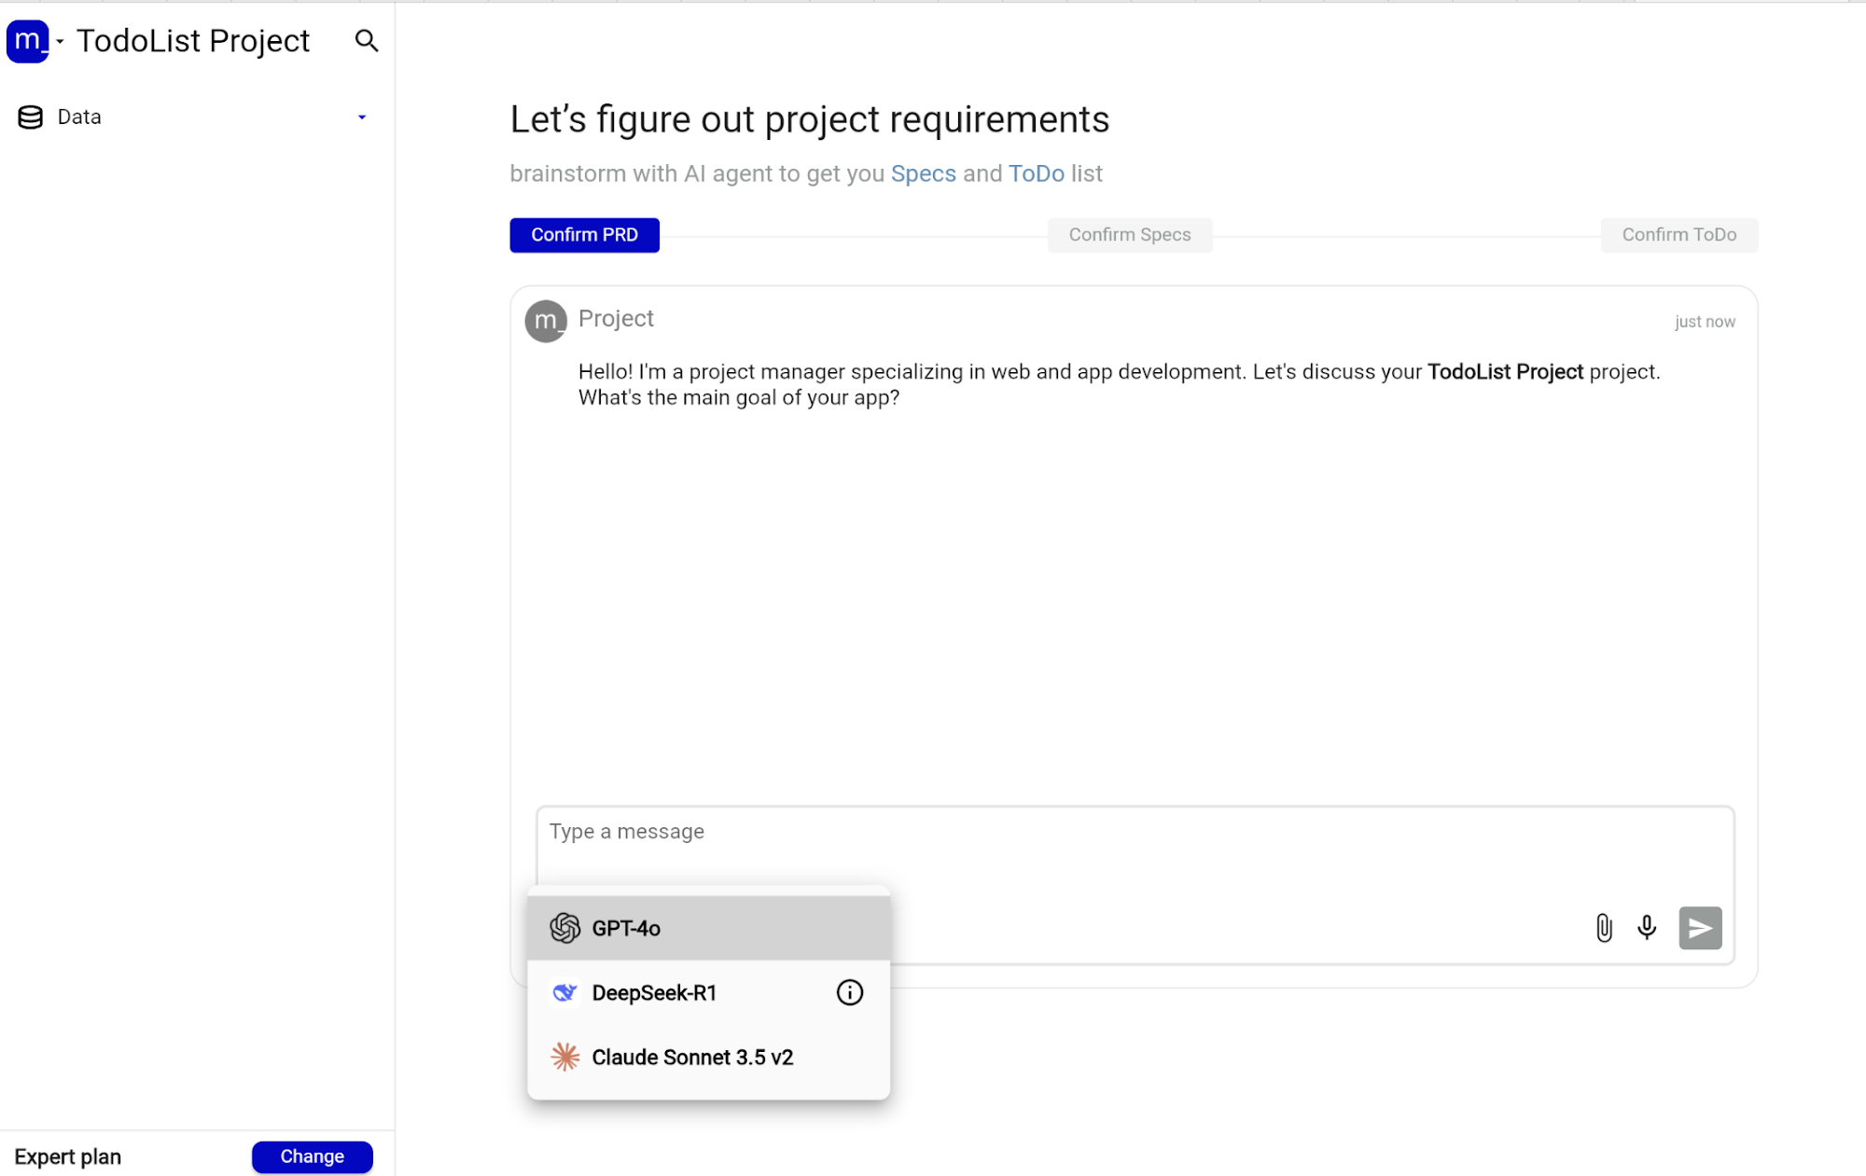Screen dimensions: 1866x1176
Task: Click the Data database icon
Action: click(x=31, y=118)
